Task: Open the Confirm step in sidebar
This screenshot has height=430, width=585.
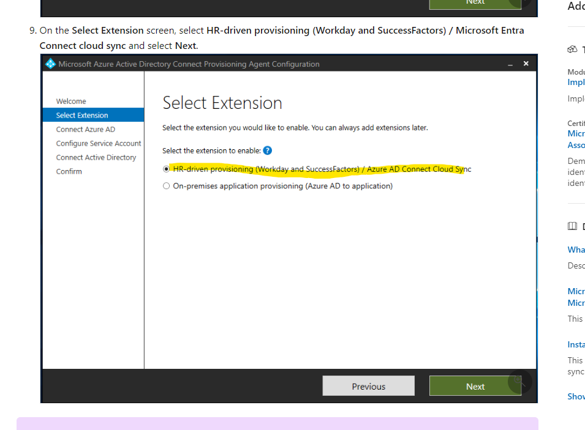Action: point(69,171)
